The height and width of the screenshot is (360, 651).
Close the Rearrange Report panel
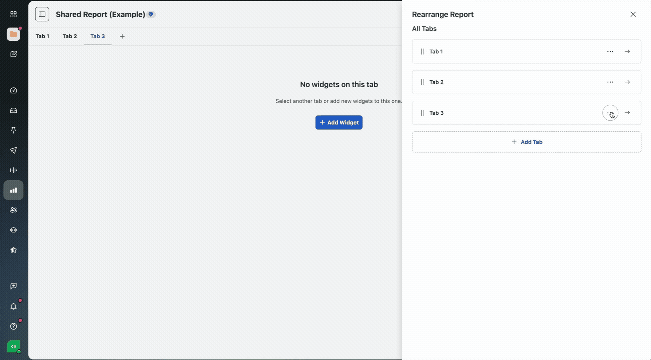[633, 14]
